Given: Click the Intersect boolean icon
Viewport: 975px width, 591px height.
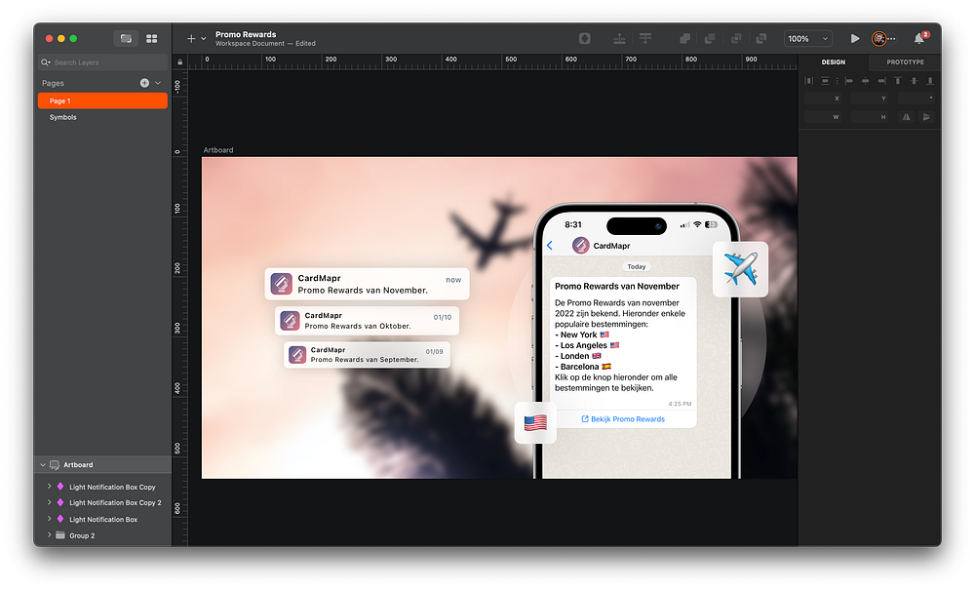Looking at the screenshot, I should (735, 39).
